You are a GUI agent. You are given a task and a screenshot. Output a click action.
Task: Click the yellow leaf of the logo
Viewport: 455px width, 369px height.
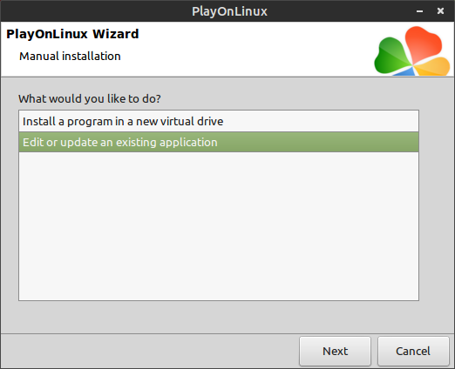(433, 67)
